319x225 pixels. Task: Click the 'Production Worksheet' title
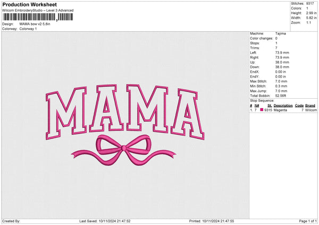click(x=29, y=4)
